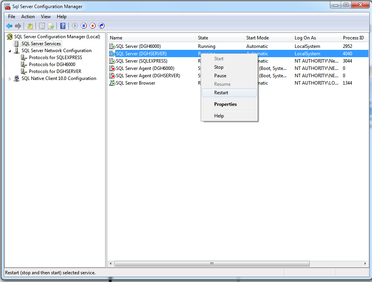Sort by the Process ID column header
Viewport: 372px width, 282px height.
[355, 38]
